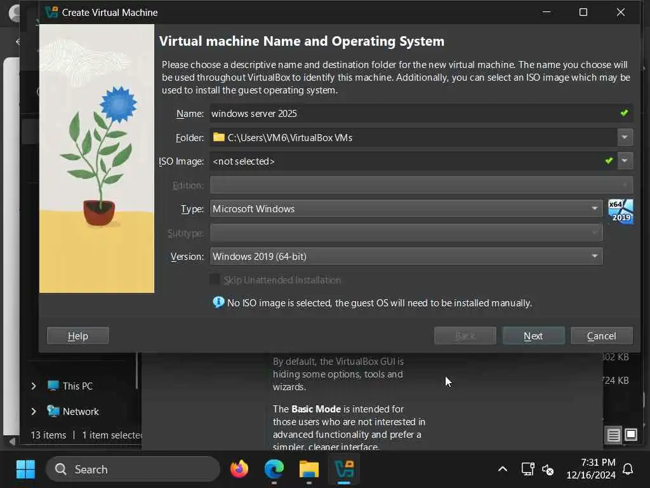Maximize the Create Virtual Machine window
Screen dimensions: 650x488
click(x=583, y=12)
